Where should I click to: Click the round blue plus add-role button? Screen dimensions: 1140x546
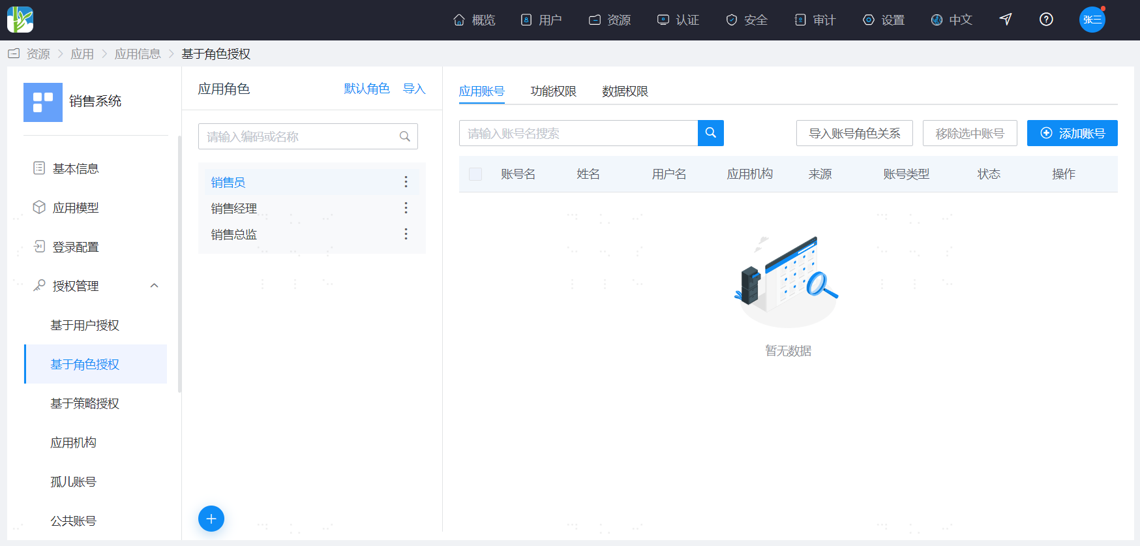[211, 519]
